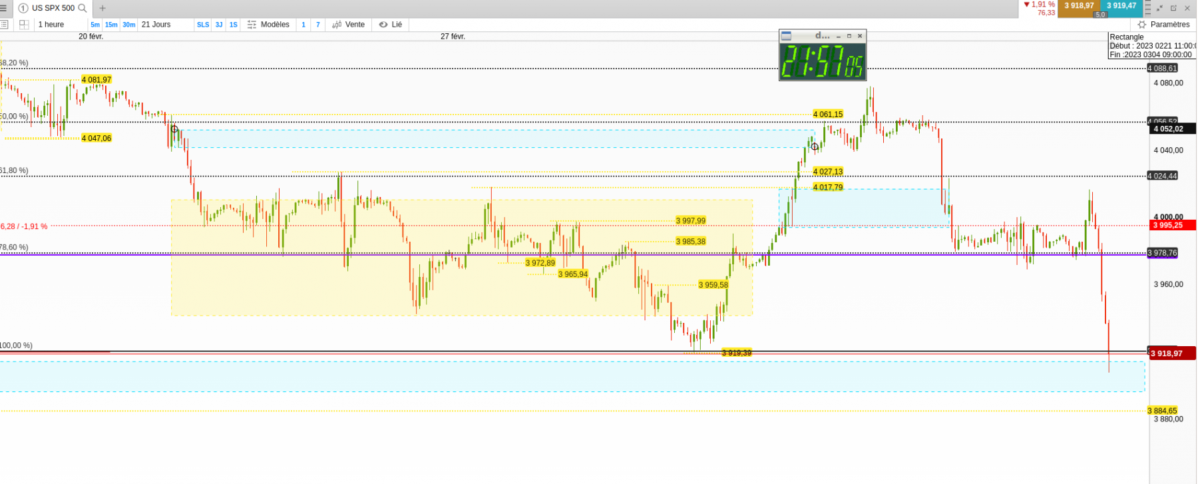This screenshot has height=484, width=1198.
Task: Open the 21 Jours history range selector
Action: tap(156, 25)
